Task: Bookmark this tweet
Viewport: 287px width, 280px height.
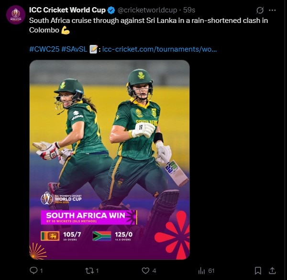Action: pyautogui.click(x=258, y=270)
